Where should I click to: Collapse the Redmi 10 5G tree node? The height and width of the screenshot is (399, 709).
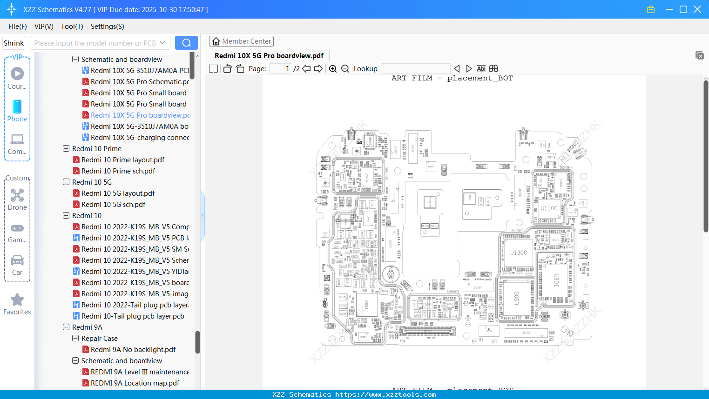click(66, 182)
